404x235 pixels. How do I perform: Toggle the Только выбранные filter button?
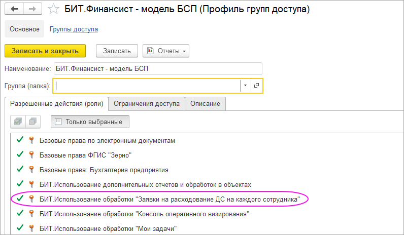[90, 122]
